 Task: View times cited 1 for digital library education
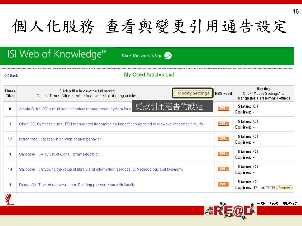click(x=10, y=154)
